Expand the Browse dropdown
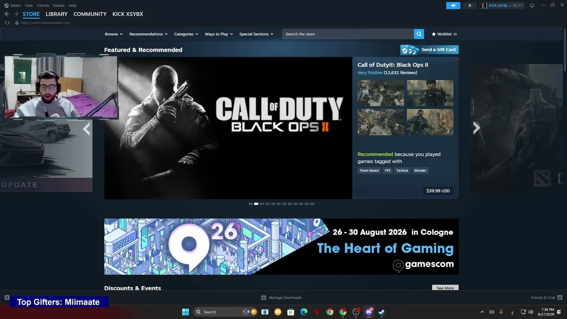 tap(114, 34)
